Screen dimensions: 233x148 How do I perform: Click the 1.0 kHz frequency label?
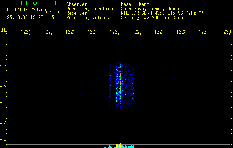click(x=3, y=67)
